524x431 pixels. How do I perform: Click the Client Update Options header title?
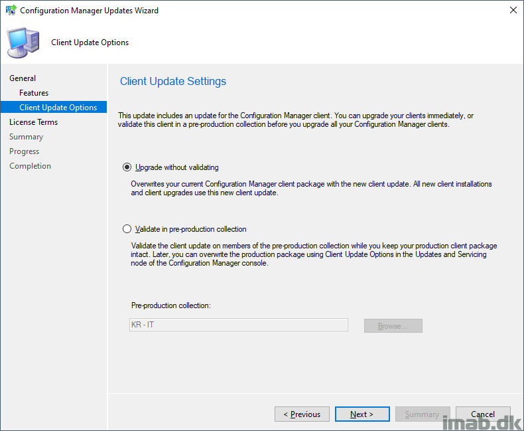pos(90,43)
